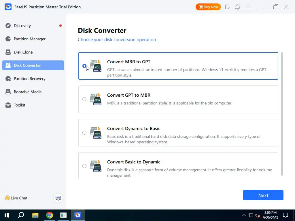Click the Partition Recovery sidebar icon

8,79
